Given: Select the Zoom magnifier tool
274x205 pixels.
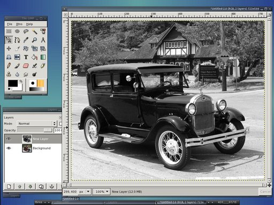Looking at the screenshot, I should coord(34,40).
